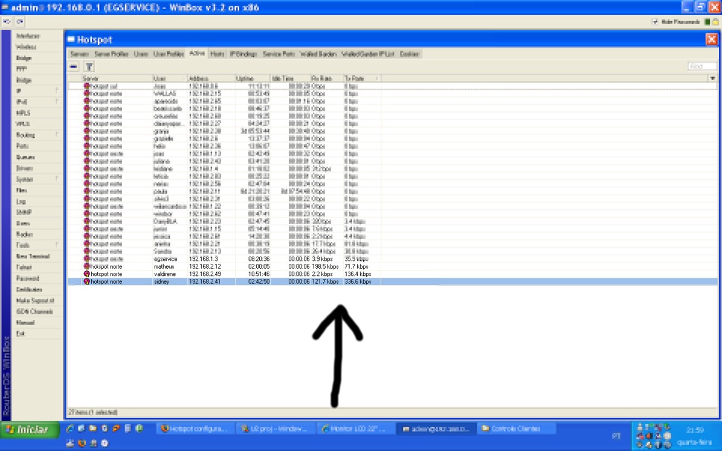Switch to Controle Clientes taskbar folder
The height and width of the screenshot is (451, 722).
[516, 429]
